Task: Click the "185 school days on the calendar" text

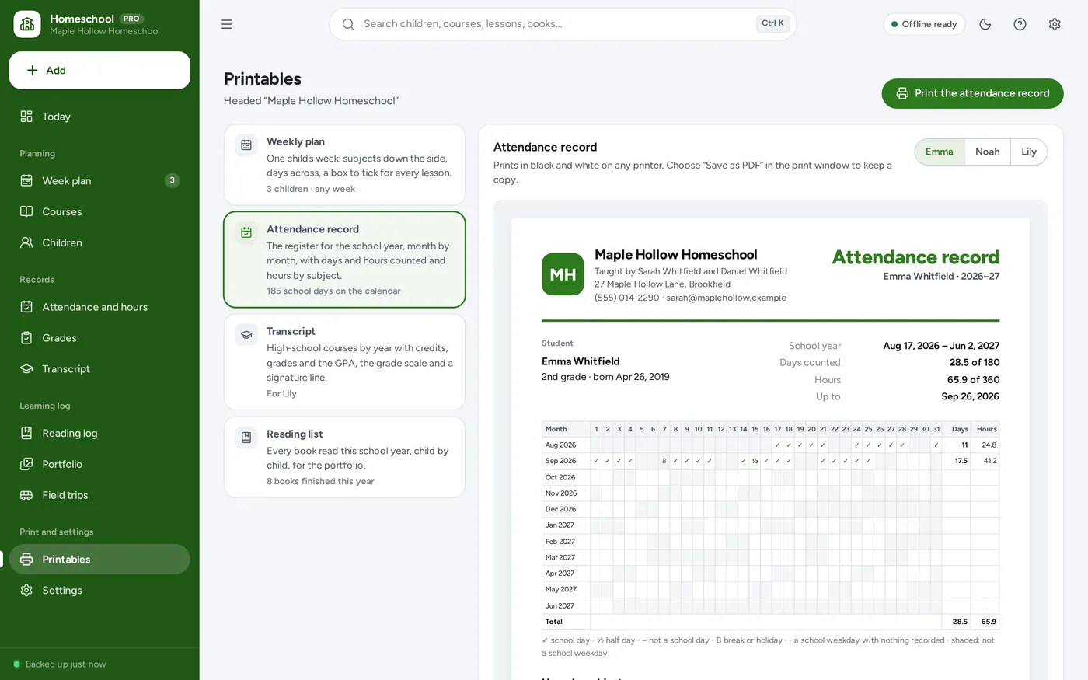Action: tap(333, 291)
